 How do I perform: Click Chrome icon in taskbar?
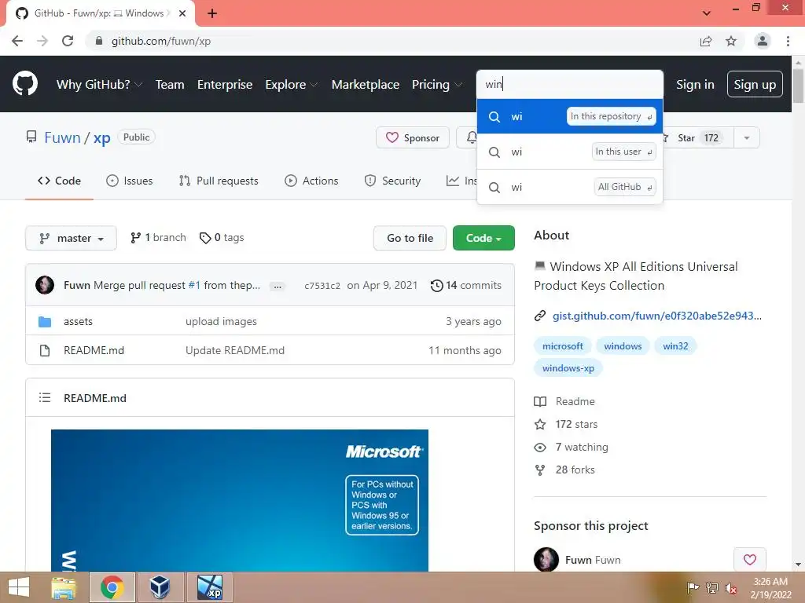pos(112,587)
